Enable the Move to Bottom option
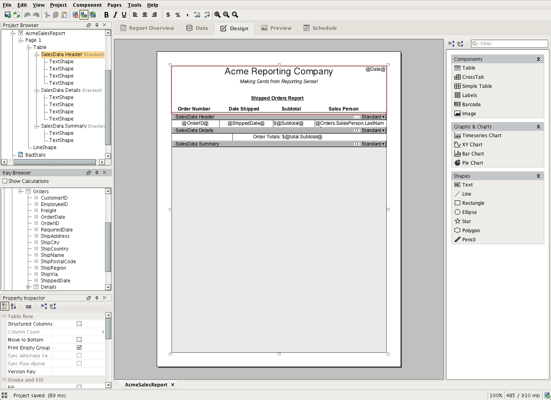551x400 pixels. tap(79, 340)
